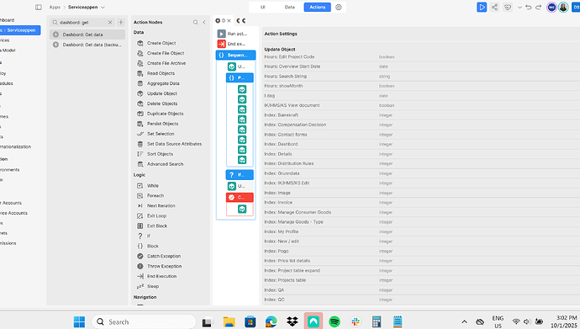580x329 pixels.
Task: Open the health check heart icon
Action: [x=508, y=7]
